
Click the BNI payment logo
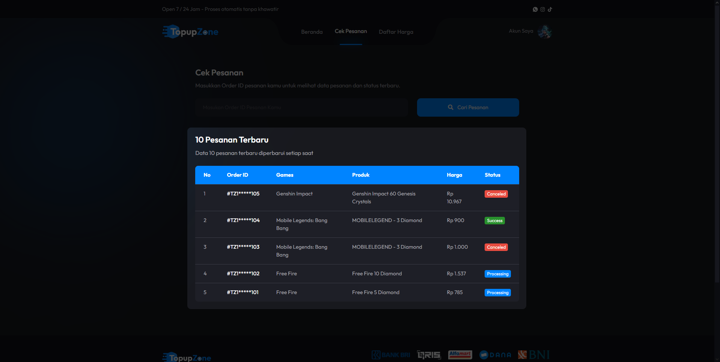point(534,354)
